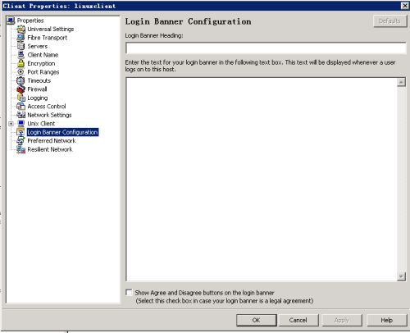Click the banner text scroll down arrow
Viewport: 410px width, 333px height.
click(x=401, y=276)
